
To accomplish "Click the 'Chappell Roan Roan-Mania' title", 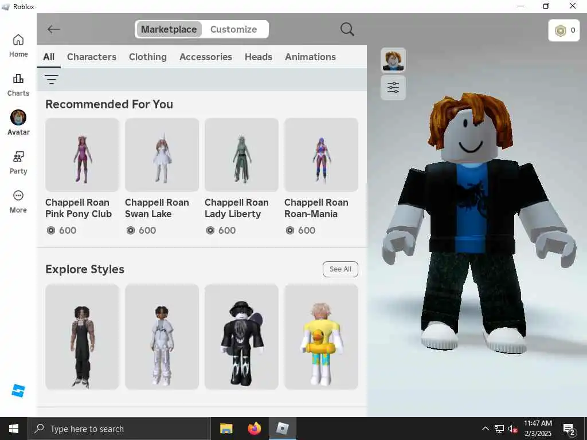I will click(x=316, y=208).
